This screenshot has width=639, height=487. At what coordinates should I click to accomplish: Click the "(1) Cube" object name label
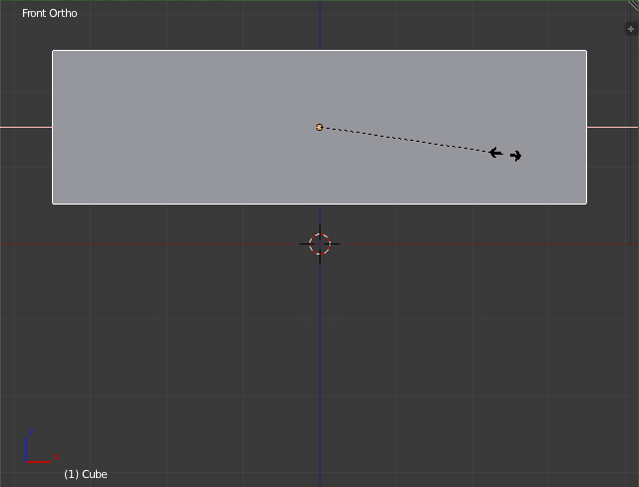point(85,474)
